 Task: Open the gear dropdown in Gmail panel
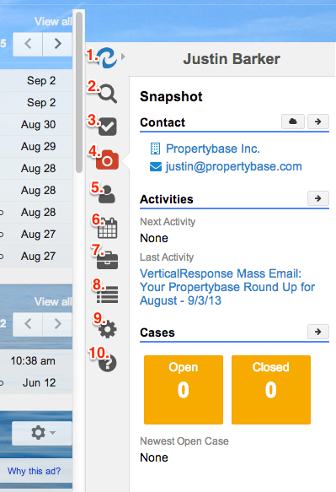tap(42, 433)
